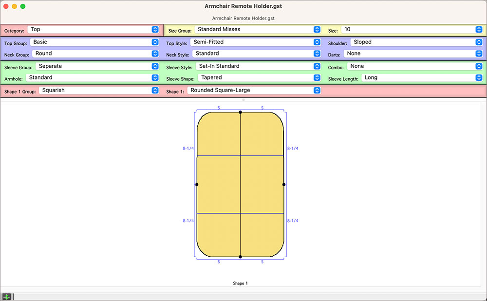The height and width of the screenshot is (301, 487).
Task: Select the Shape 1 Rounded Square-Large dropdown
Action: tap(254, 91)
